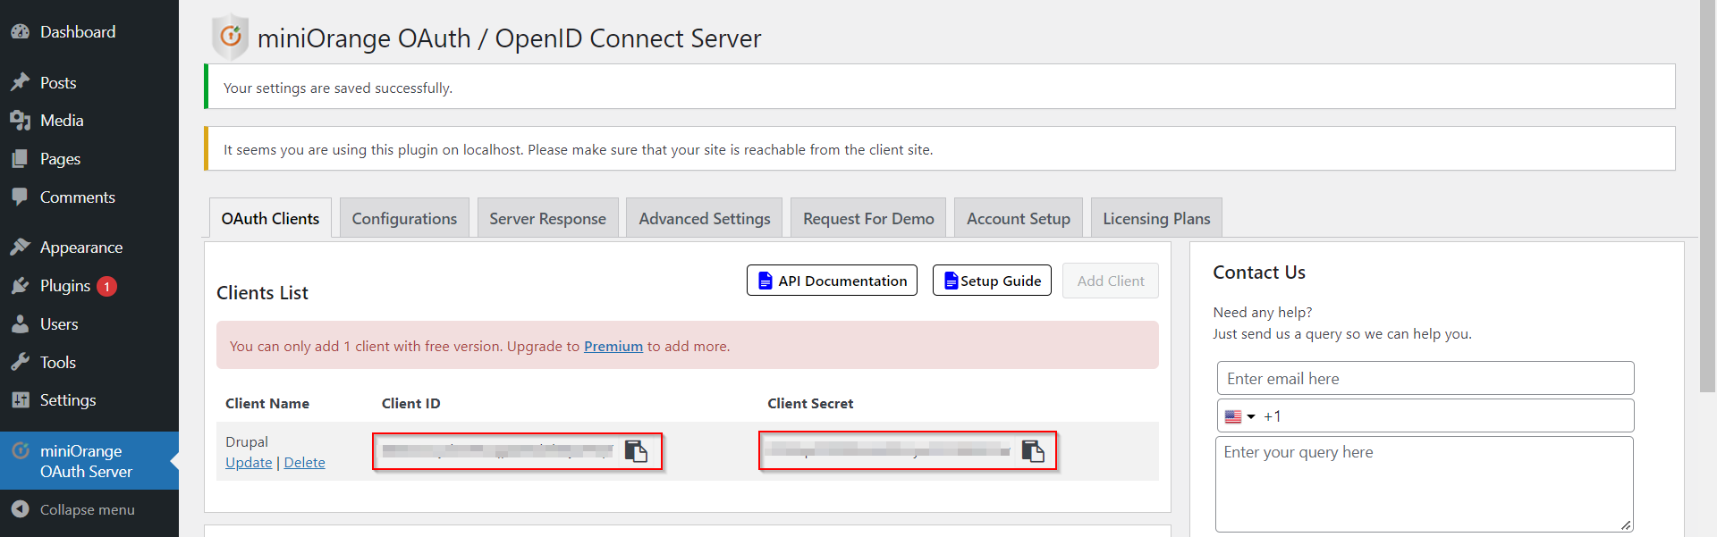The height and width of the screenshot is (537, 1717).
Task: Open Pages in the admin menu
Action: click(60, 159)
